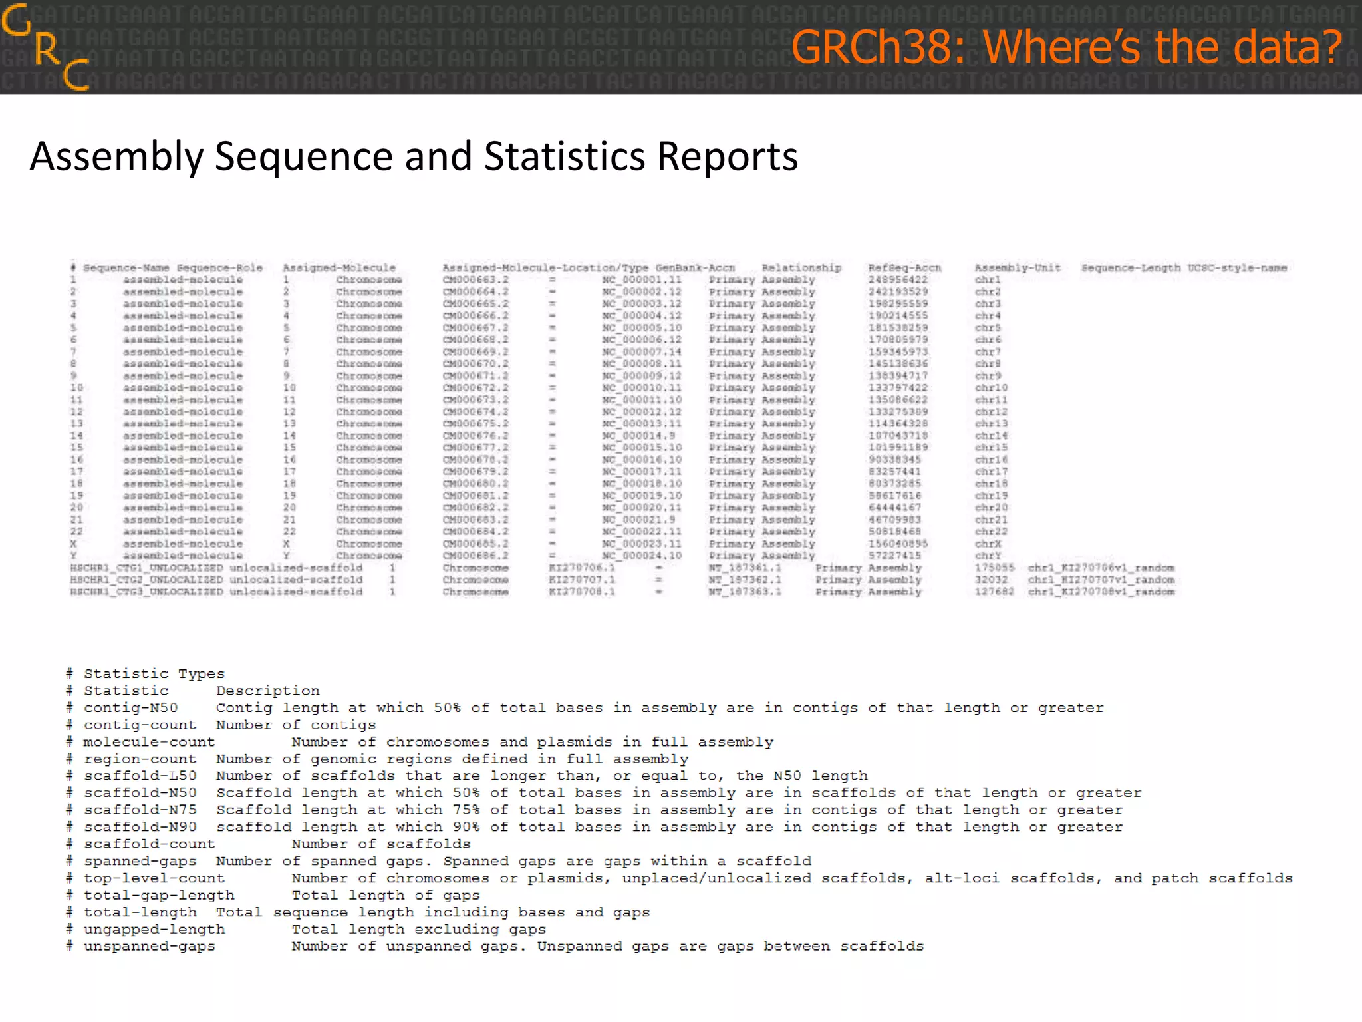The width and height of the screenshot is (1362, 1022).
Task: Click the 'chr10' cell
Action: coord(991,388)
